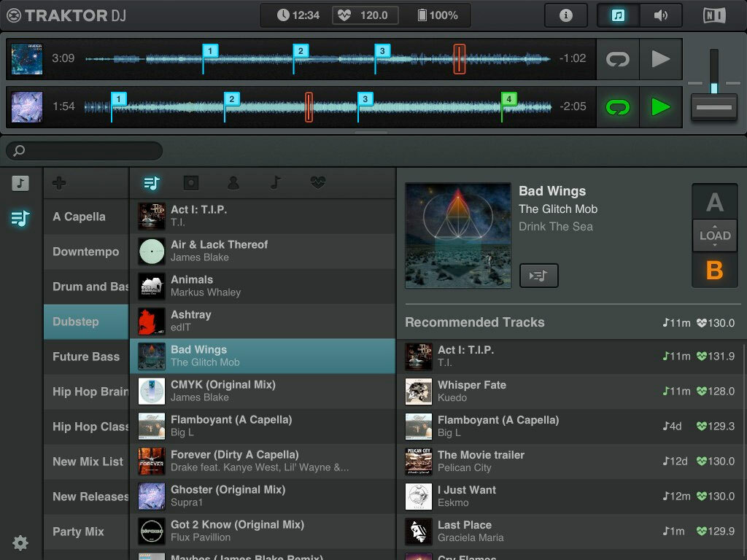This screenshot has width=747, height=560.
Task: Click the upper deck album artwork
Action: pos(27,59)
